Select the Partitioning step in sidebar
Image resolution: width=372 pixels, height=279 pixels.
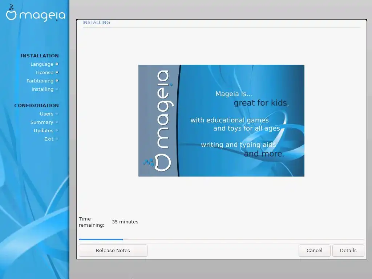point(40,81)
